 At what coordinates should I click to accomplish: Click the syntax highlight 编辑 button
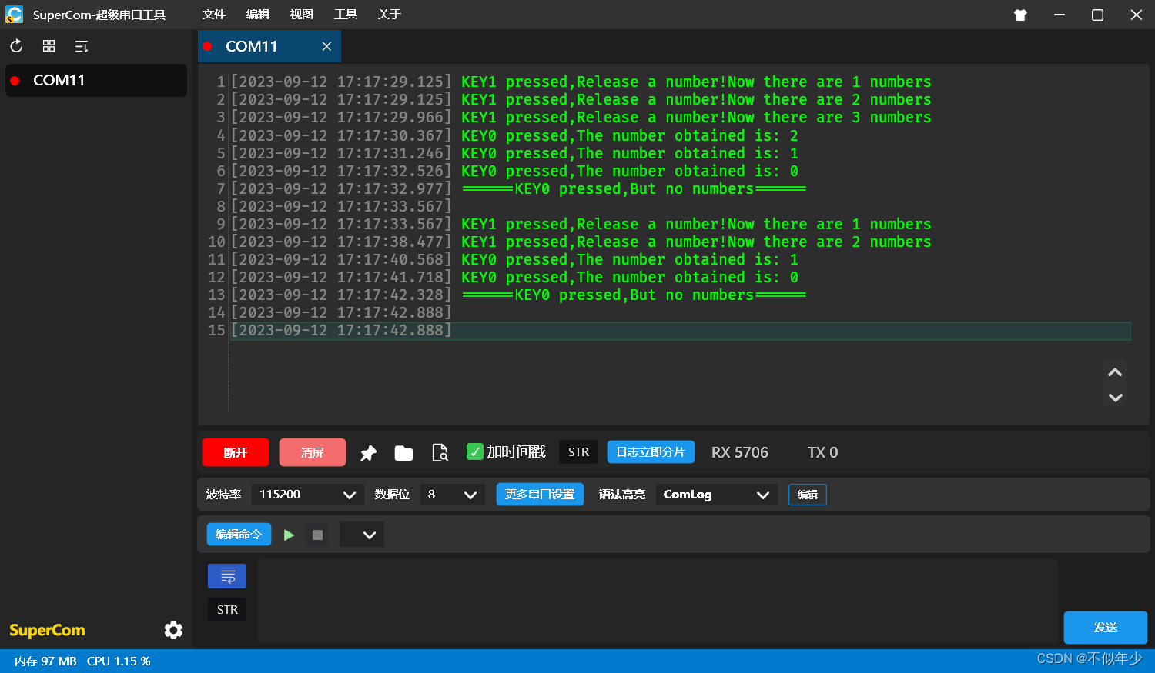[x=808, y=495]
